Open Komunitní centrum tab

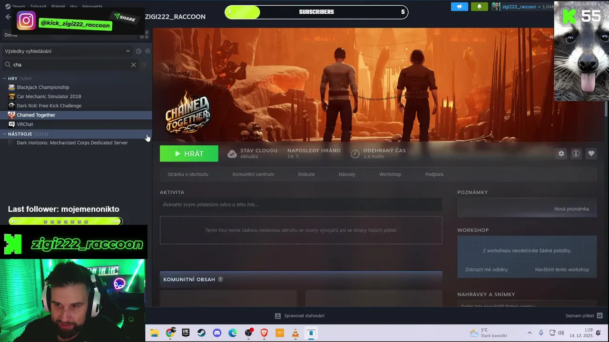(x=253, y=174)
